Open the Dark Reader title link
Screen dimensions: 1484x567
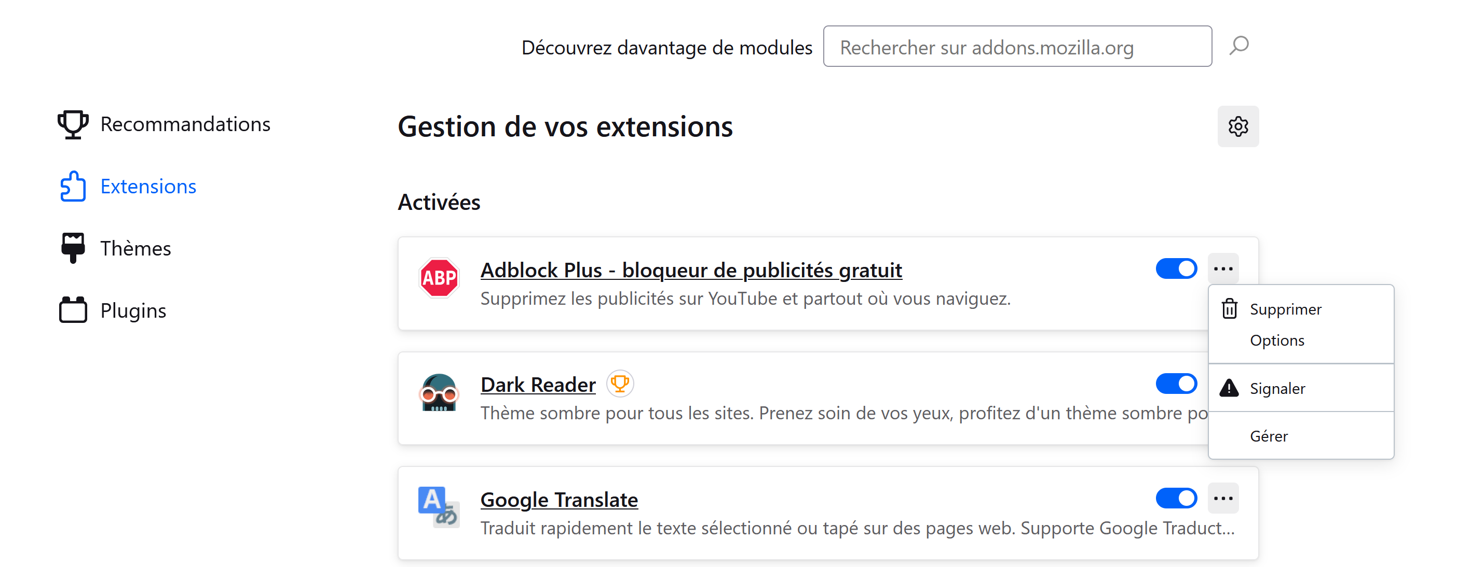[x=538, y=385]
